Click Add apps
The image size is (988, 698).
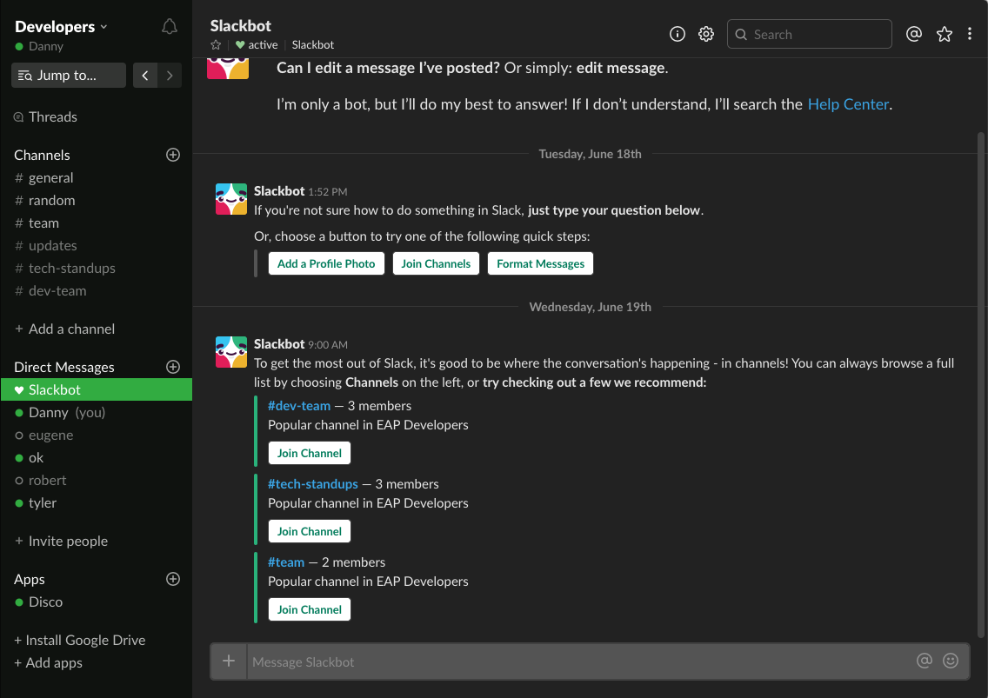click(48, 662)
